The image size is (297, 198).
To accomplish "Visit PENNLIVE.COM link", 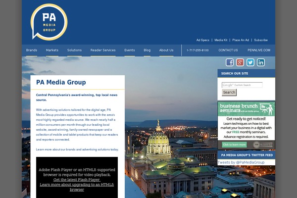I will (259, 50).
